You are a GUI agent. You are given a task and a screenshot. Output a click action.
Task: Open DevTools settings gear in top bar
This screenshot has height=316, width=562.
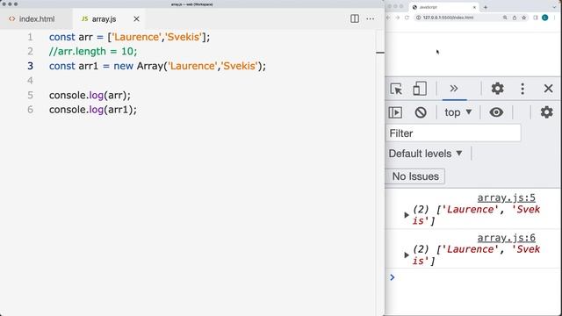497,88
